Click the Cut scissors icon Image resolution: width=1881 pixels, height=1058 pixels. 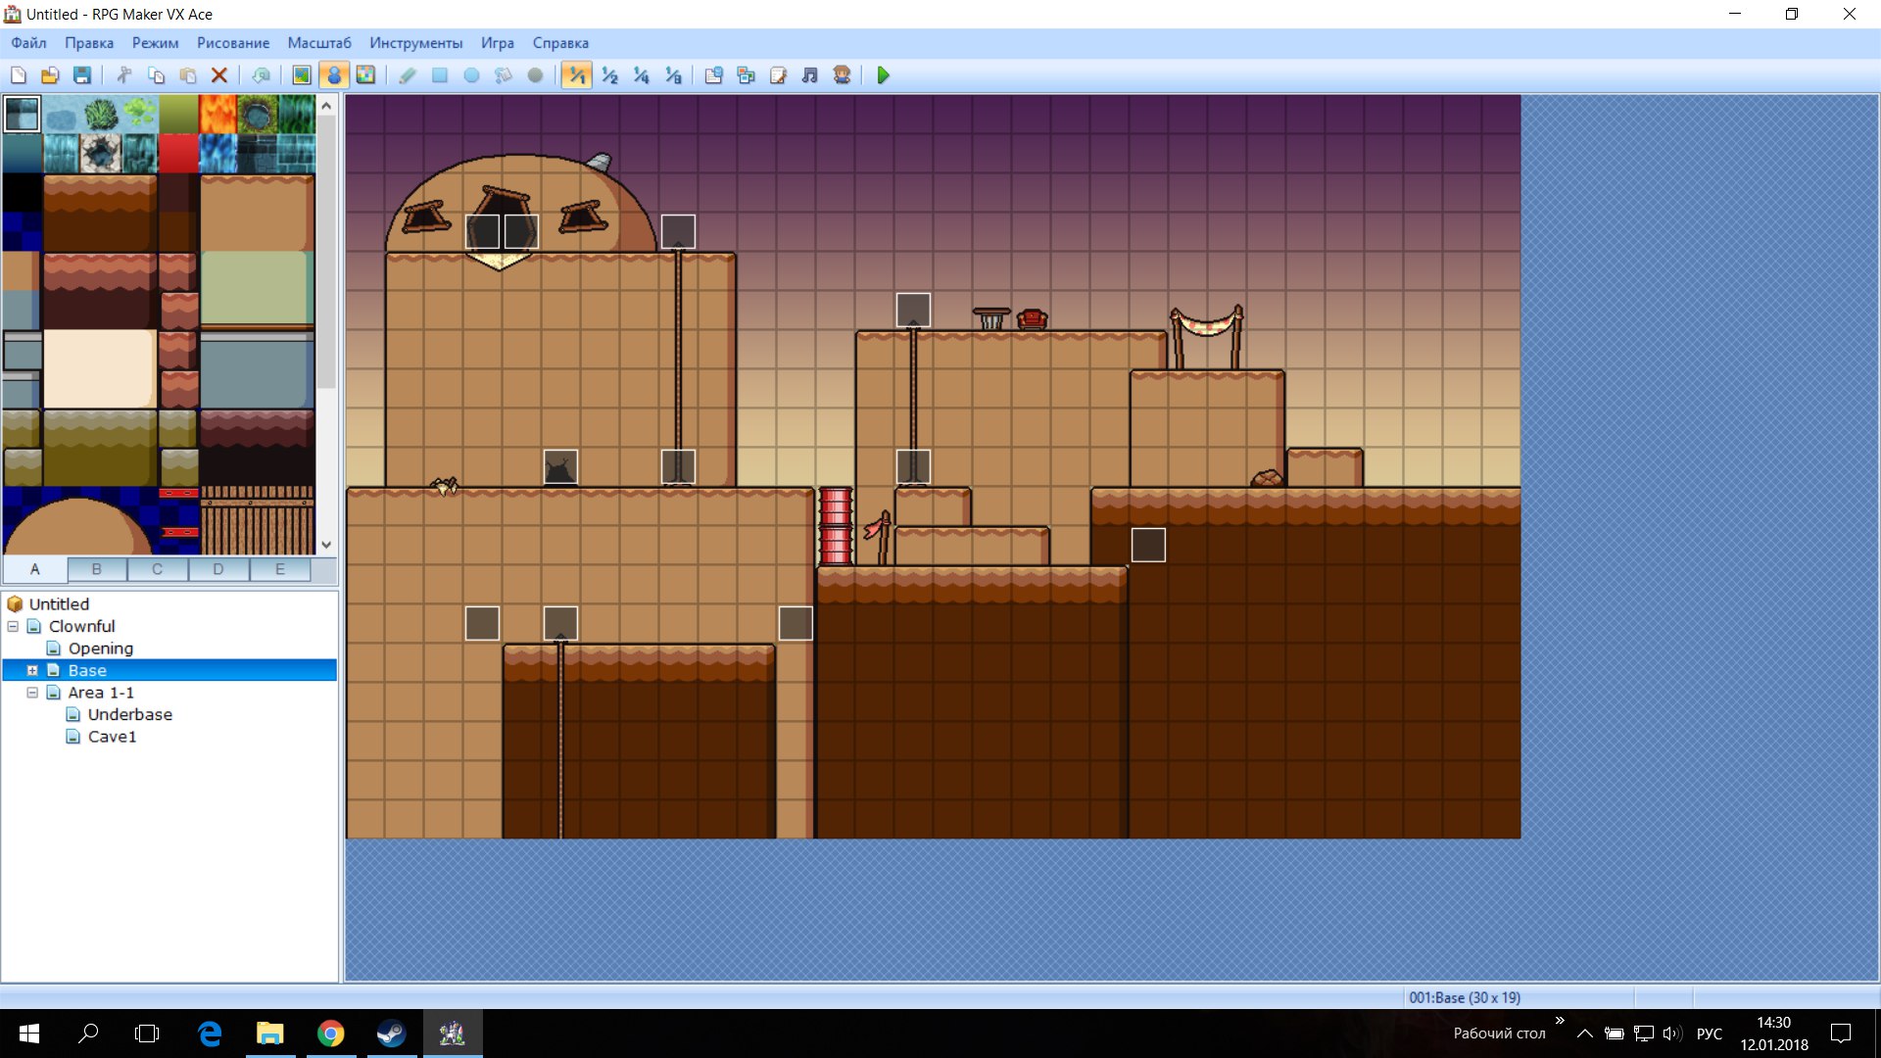[x=124, y=75]
